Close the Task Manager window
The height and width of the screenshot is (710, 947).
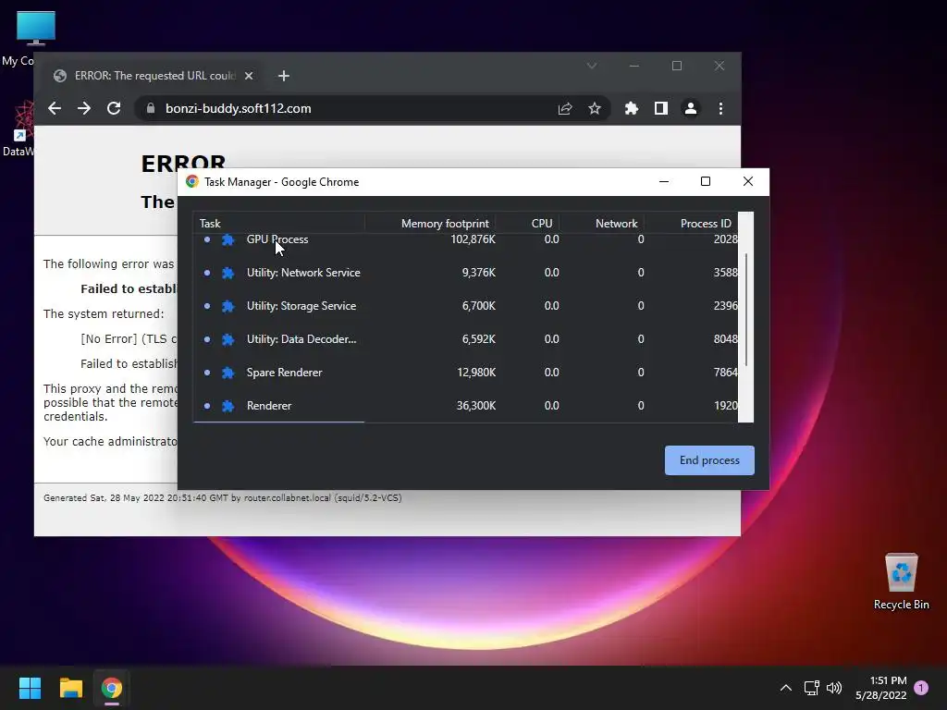(747, 182)
